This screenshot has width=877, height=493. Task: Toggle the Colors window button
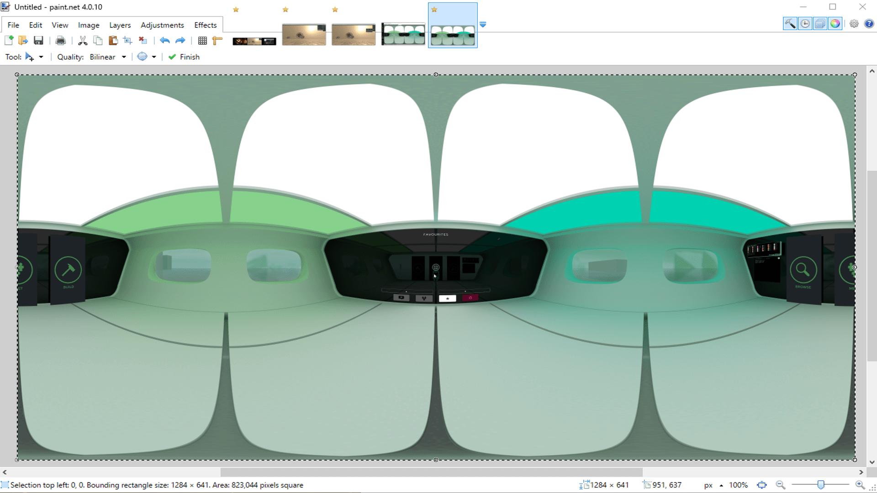coord(835,24)
